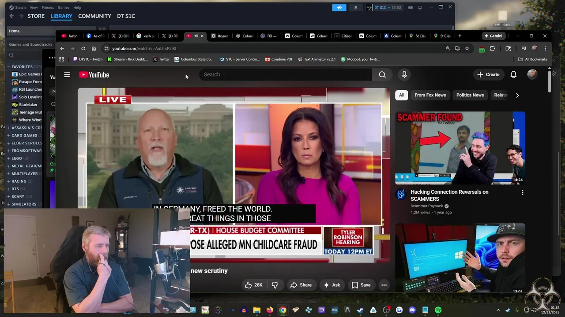Click the Ask button under the video
565x317 pixels.
point(331,285)
